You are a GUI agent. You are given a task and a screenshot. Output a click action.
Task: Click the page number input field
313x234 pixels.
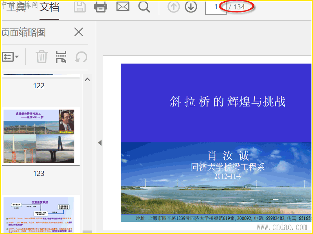pyautogui.click(x=216, y=7)
